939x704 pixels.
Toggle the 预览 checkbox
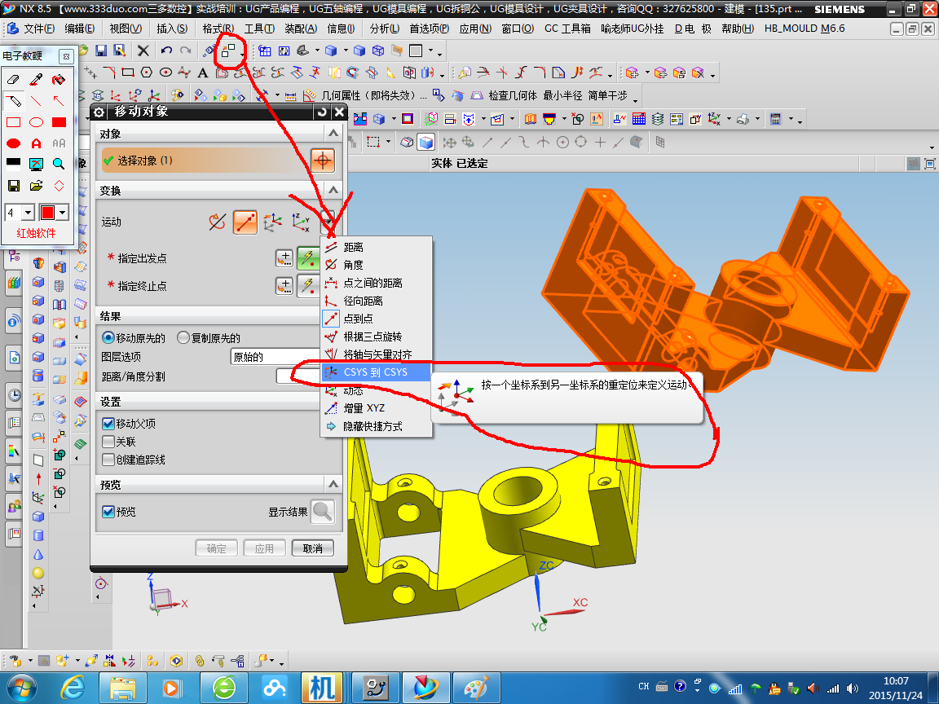click(108, 512)
